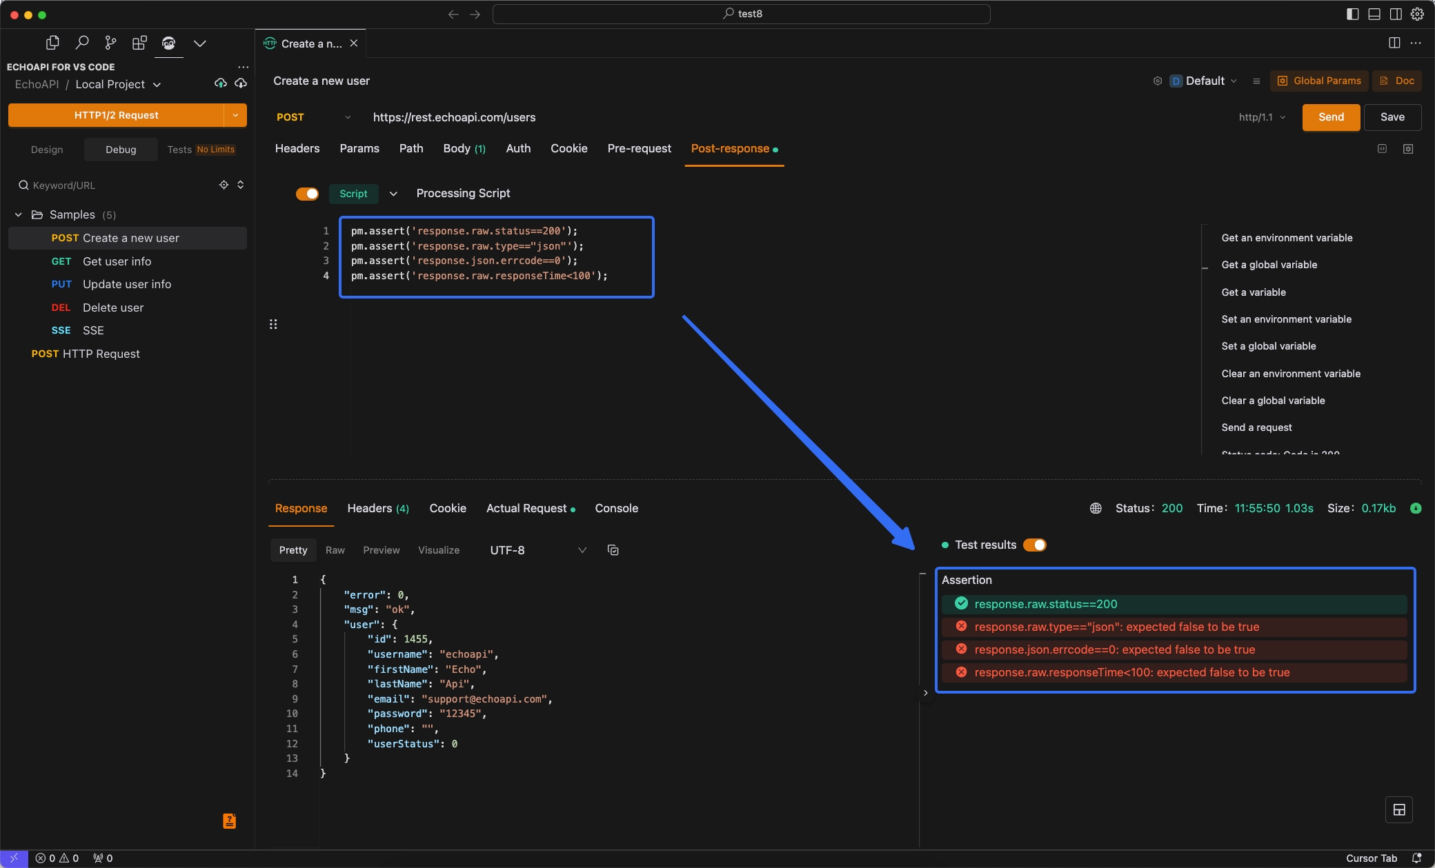Switch to Raw response view
Screen dimensions: 1435x868
pyautogui.click(x=335, y=550)
